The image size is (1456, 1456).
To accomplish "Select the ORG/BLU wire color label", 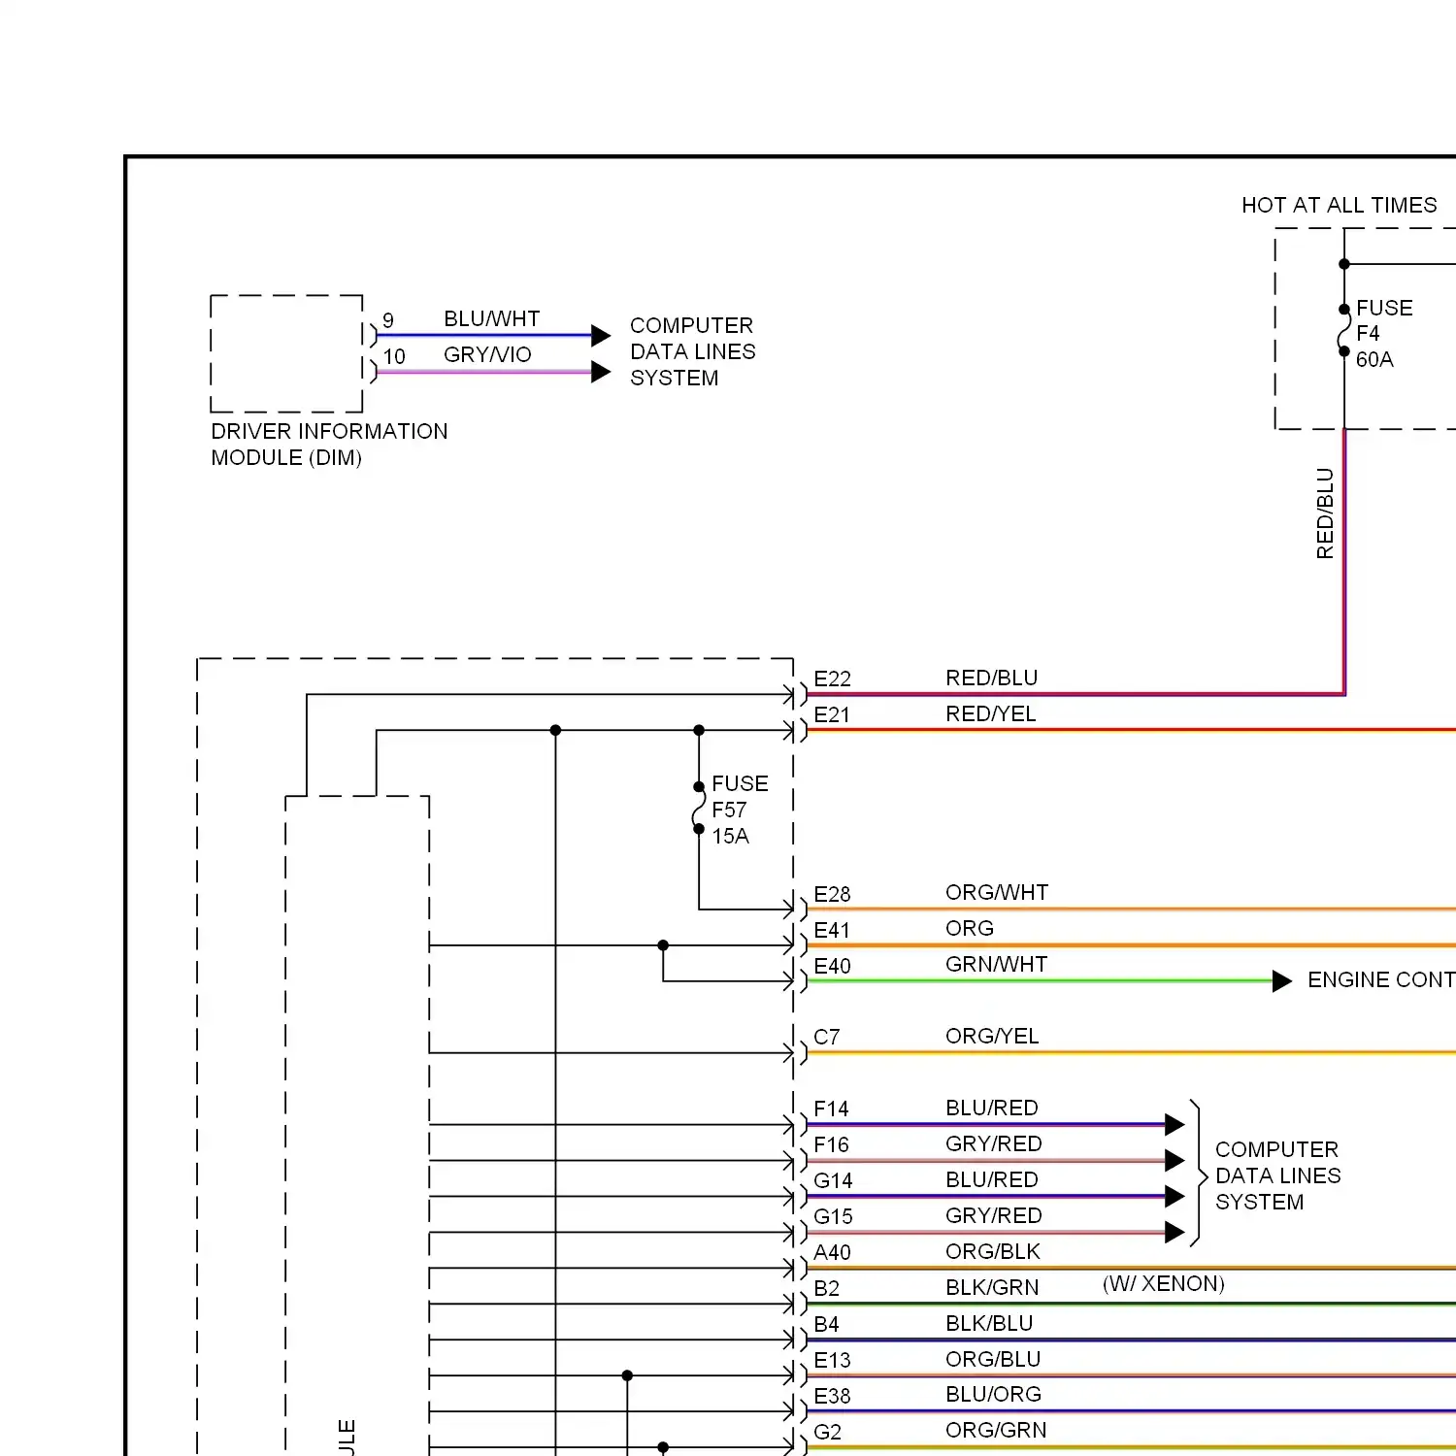I will [992, 1359].
